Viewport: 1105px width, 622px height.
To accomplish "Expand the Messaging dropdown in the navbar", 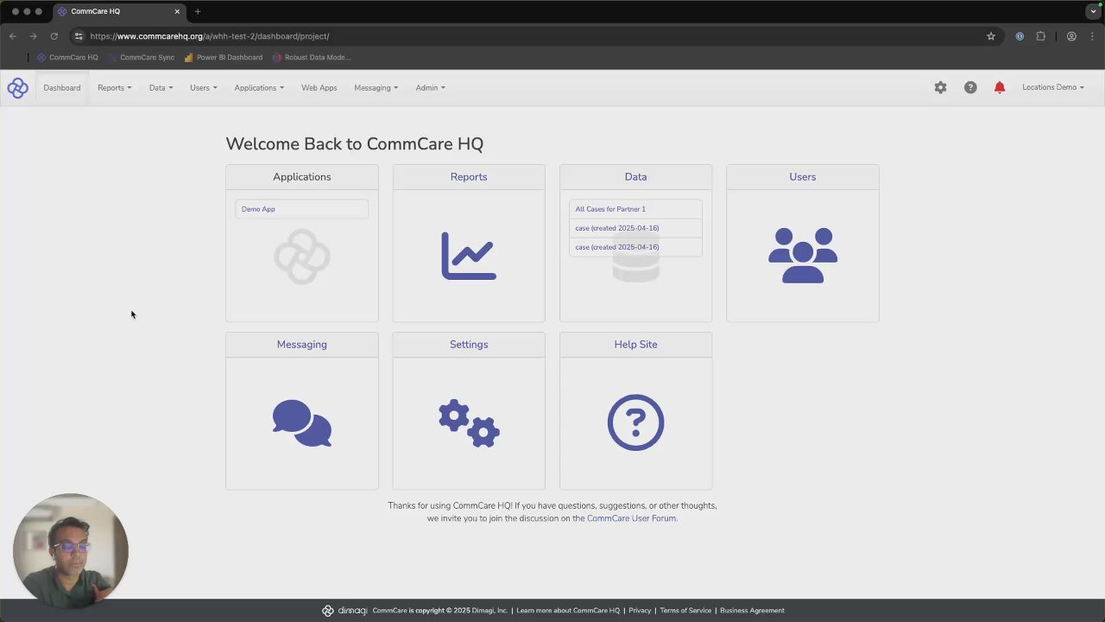I will click(x=376, y=87).
